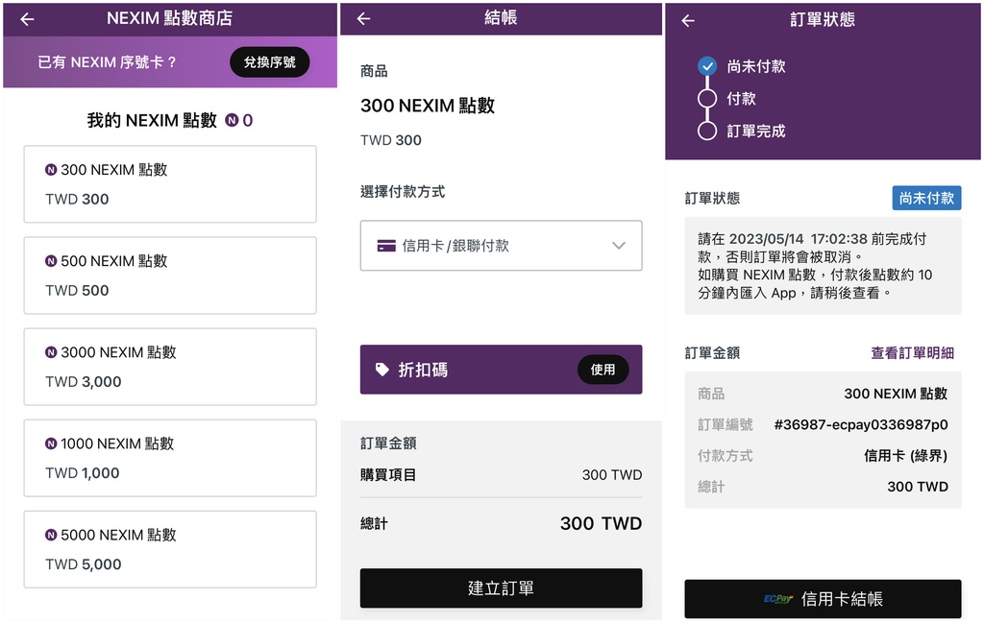The image size is (984, 623).
Task: Click the credit card icon in payment selector
Action: 386,246
